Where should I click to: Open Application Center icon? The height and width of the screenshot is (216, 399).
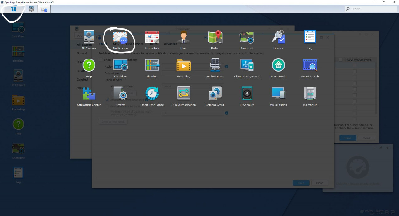(89, 96)
